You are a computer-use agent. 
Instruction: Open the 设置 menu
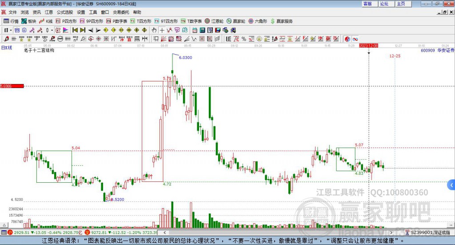tap(81, 12)
